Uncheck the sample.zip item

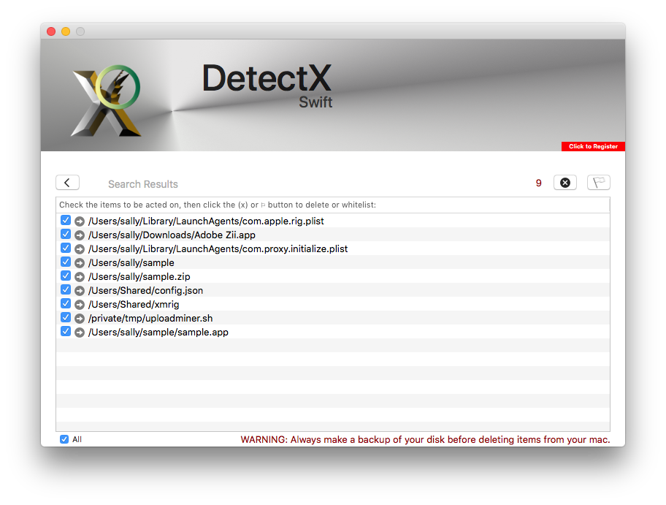point(66,276)
